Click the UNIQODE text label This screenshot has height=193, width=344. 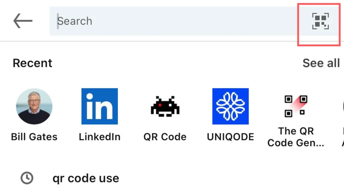[230, 137]
